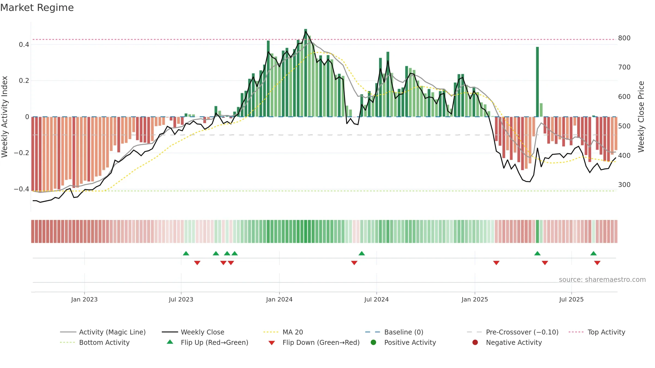
Task: Click the Jan 2025 x-axis label
Action: click(x=475, y=299)
